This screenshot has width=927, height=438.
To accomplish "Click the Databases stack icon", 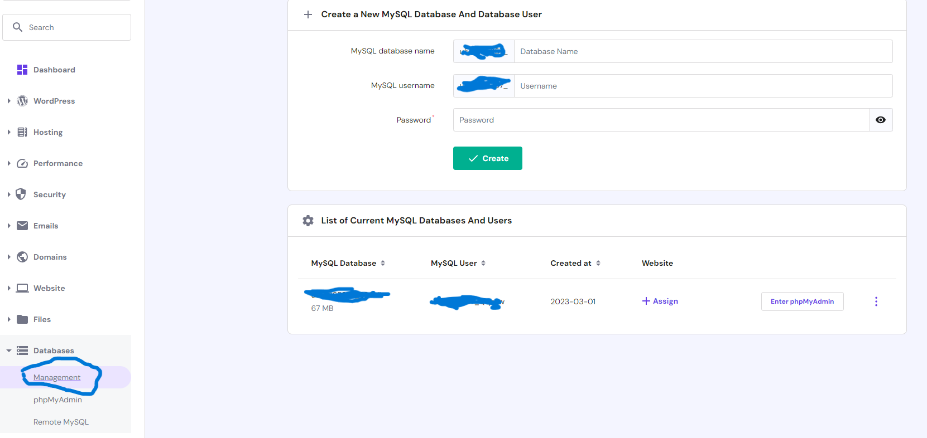I will [22, 351].
